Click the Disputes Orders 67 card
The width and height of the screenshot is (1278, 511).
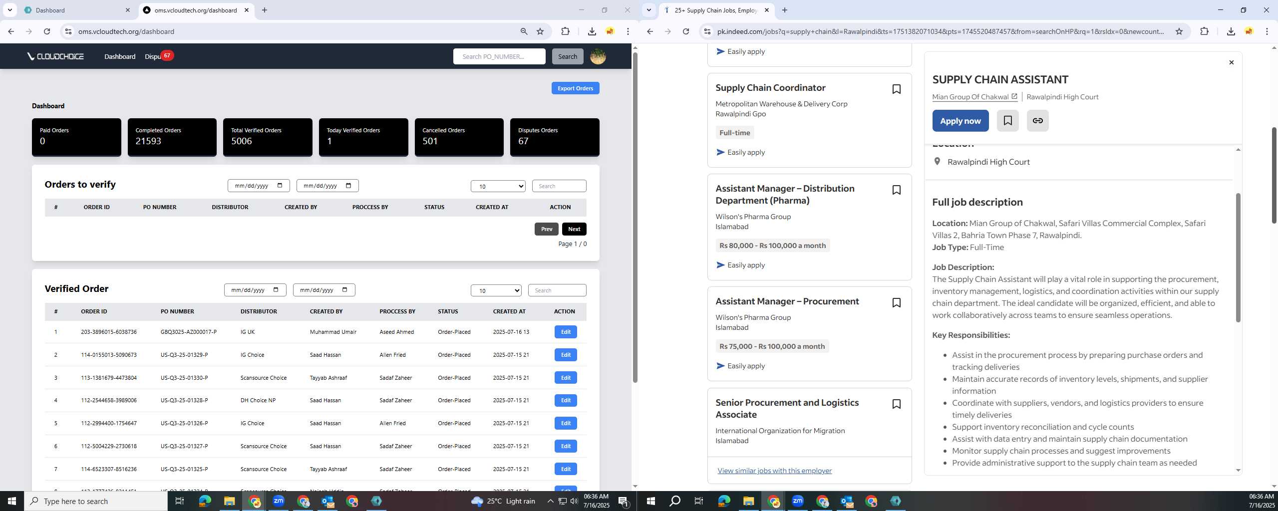[555, 137]
